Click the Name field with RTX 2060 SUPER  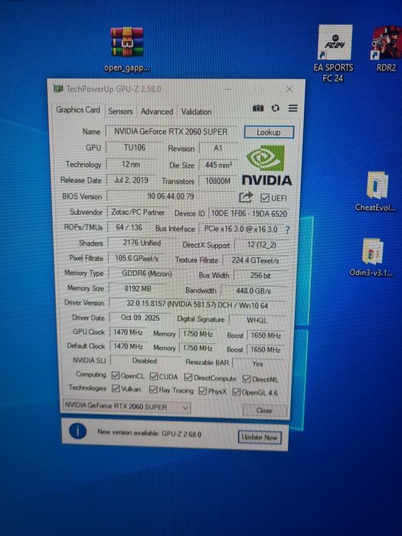click(171, 132)
